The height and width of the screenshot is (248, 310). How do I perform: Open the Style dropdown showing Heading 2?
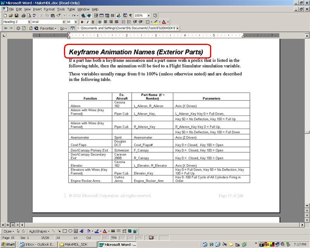click(x=29, y=22)
